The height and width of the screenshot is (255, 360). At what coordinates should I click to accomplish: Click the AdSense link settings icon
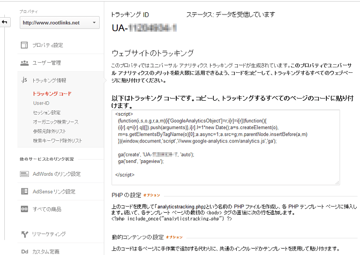pos(24,191)
